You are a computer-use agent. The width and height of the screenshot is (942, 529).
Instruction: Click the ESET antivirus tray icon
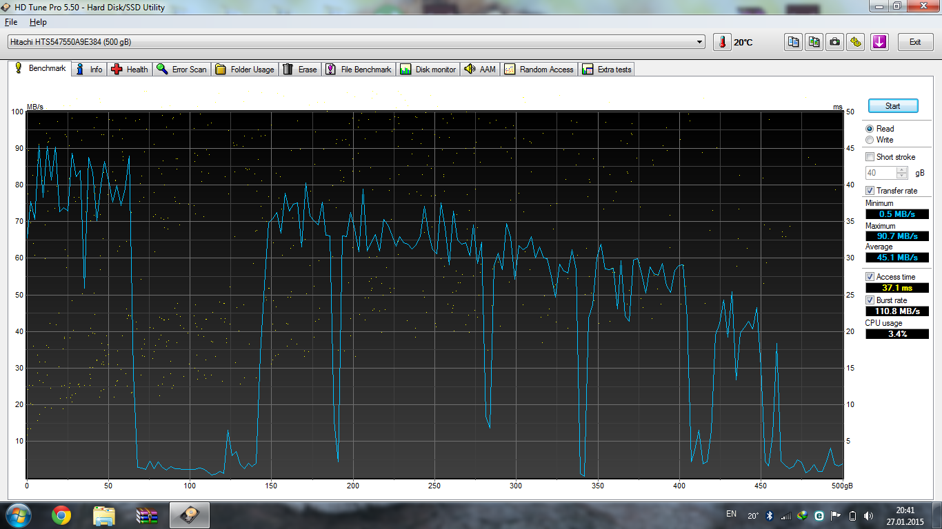pyautogui.click(x=819, y=515)
